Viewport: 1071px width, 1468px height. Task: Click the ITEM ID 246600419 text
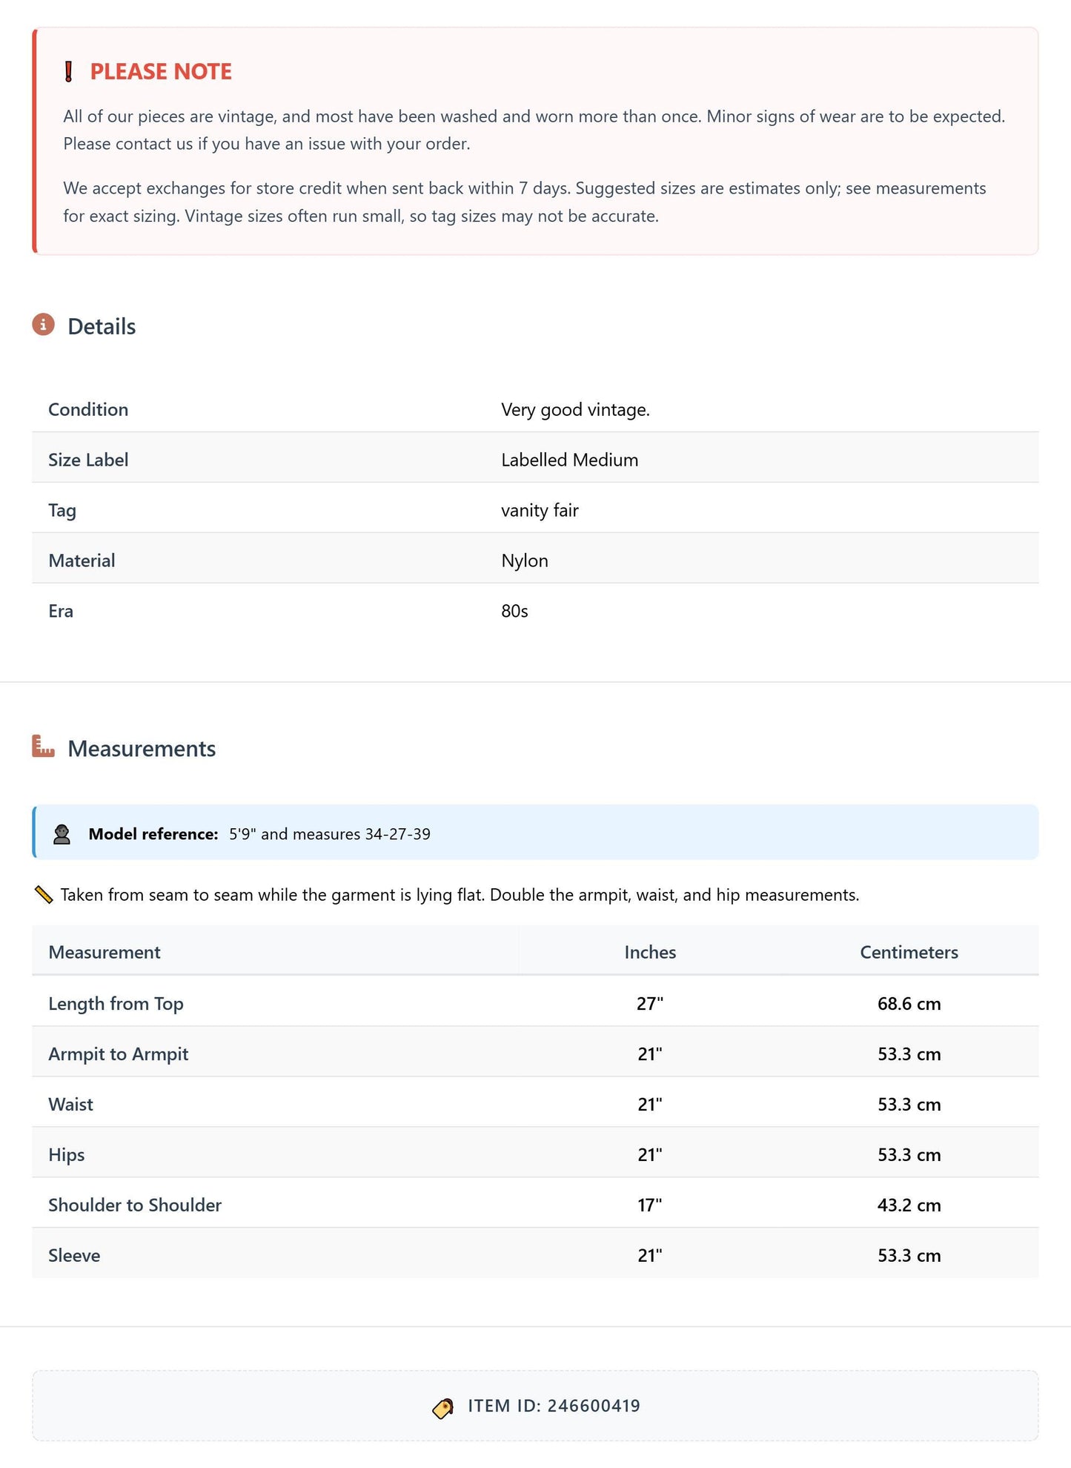[x=554, y=1406]
